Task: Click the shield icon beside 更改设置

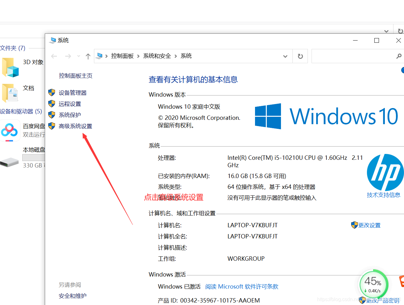Action: point(355,225)
